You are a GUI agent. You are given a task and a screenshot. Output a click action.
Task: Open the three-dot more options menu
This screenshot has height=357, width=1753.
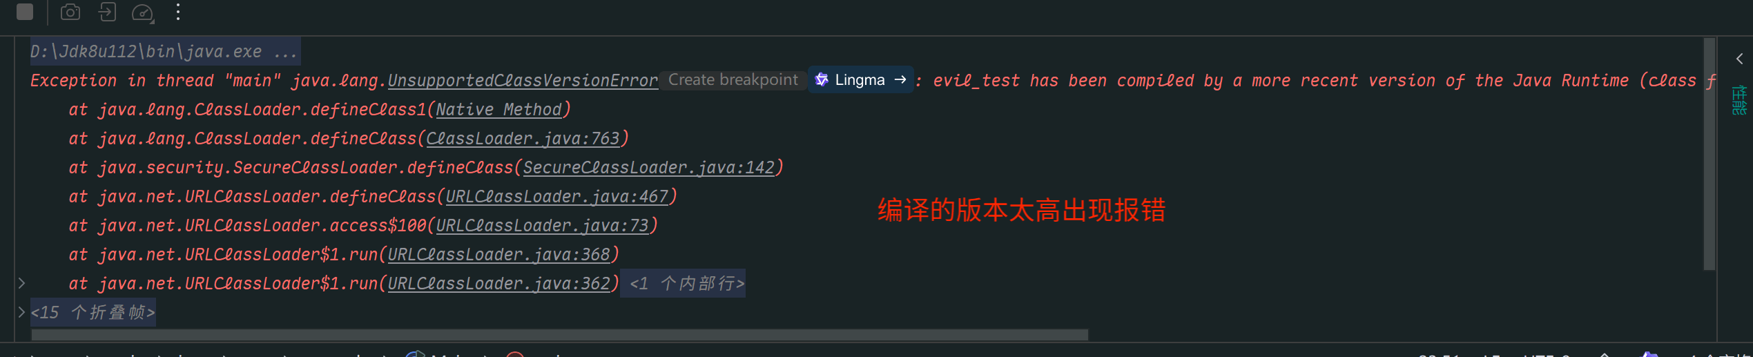point(178,12)
